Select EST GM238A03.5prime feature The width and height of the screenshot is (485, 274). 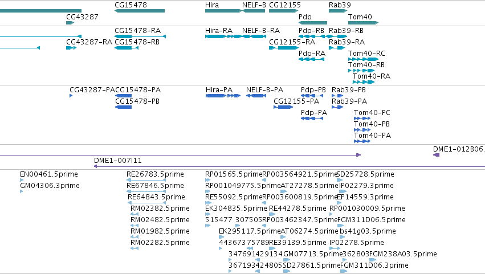click(373, 260)
